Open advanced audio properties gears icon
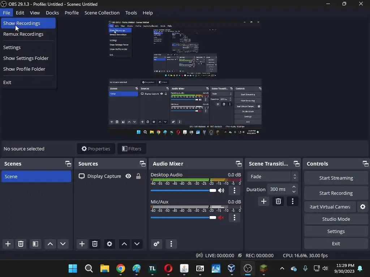370x277 pixels. coord(156,244)
